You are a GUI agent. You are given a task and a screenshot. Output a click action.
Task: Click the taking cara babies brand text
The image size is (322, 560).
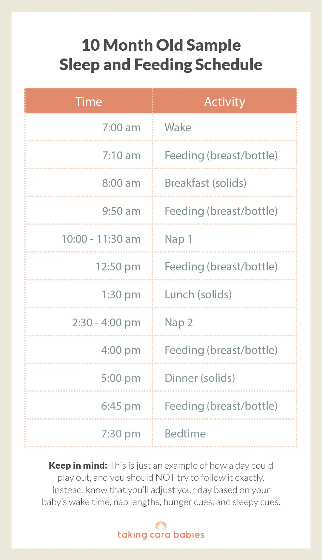coord(161,535)
